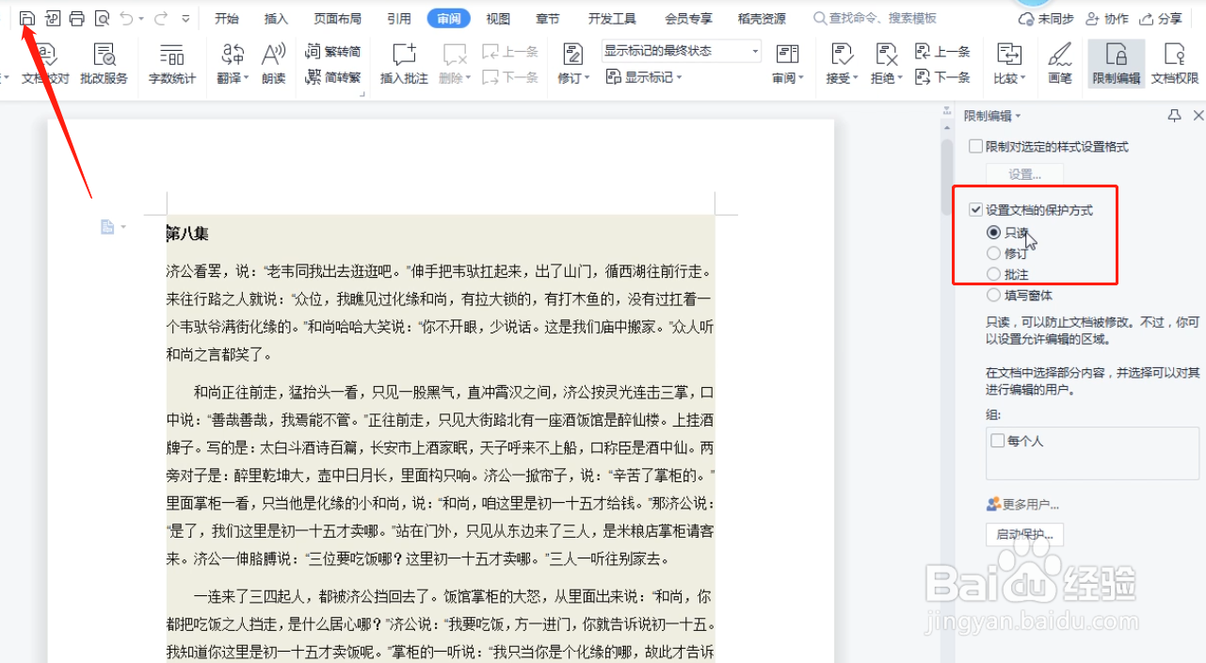Expand the 比较 dropdown arrow
The width and height of the screenshot is (1206, 663).
click(1022, 78)
